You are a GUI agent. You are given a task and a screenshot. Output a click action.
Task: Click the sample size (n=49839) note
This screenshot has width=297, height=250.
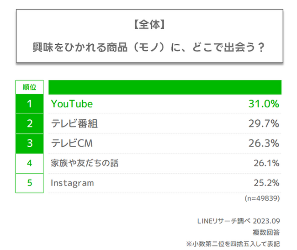261,198
